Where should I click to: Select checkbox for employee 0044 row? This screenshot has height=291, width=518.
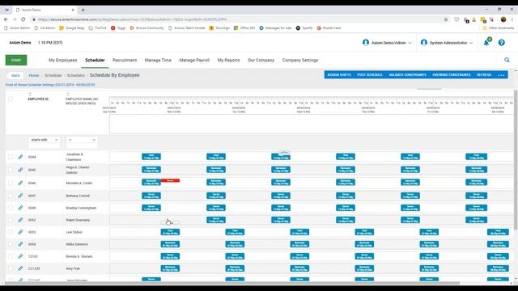tap(11, 157)
